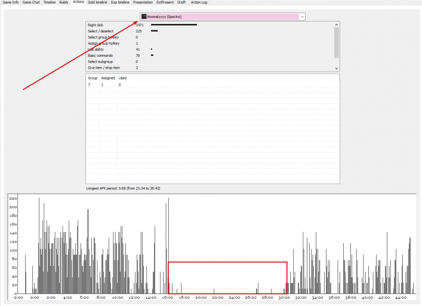Click the 22:00 mark on graph axis
The height and width of the screenshot is (306, 422).
click(217, 298)
